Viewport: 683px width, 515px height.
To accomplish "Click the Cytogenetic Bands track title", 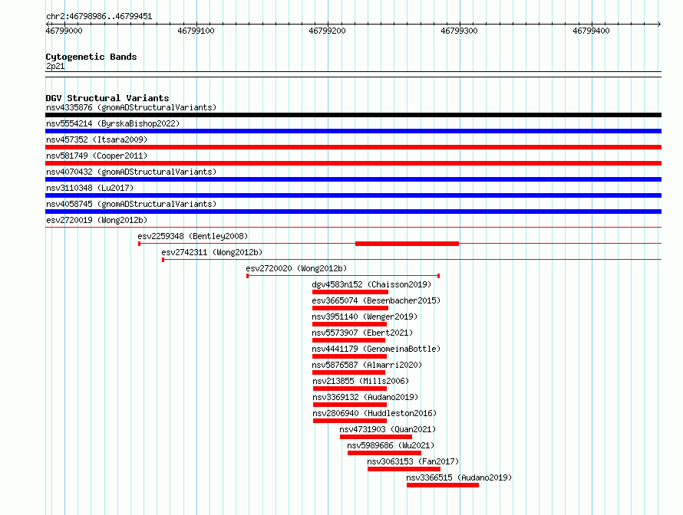I will (x=91, y=57).
